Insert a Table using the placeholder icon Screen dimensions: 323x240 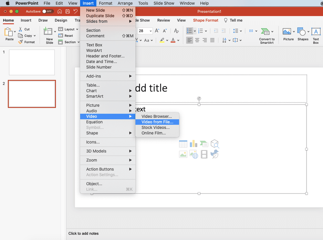183,144
